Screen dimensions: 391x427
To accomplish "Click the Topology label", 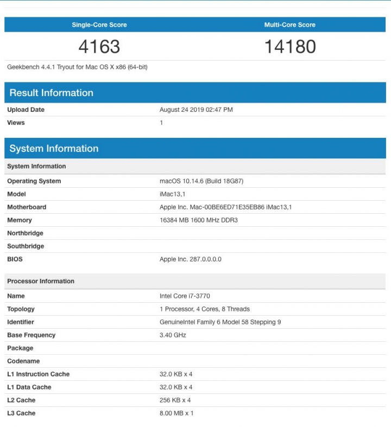I will (21, 309).
